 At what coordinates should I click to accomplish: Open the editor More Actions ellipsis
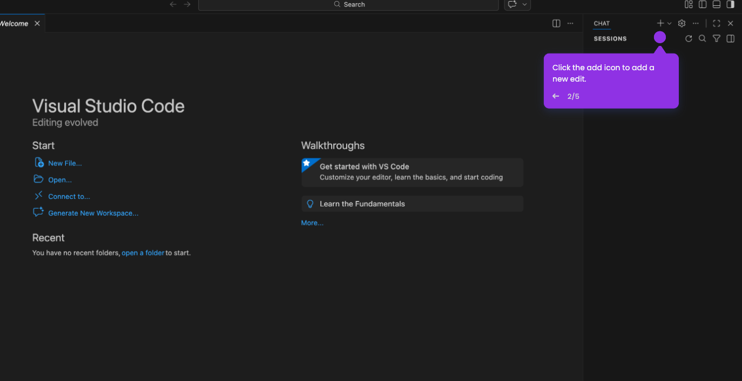click(570, 23)
